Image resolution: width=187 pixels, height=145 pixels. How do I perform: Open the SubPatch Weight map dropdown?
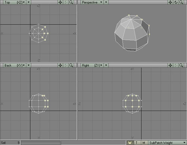168,143
